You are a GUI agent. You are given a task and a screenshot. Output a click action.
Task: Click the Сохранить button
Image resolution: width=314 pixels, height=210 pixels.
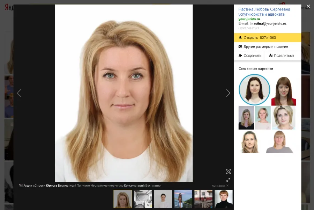point(250,56)
